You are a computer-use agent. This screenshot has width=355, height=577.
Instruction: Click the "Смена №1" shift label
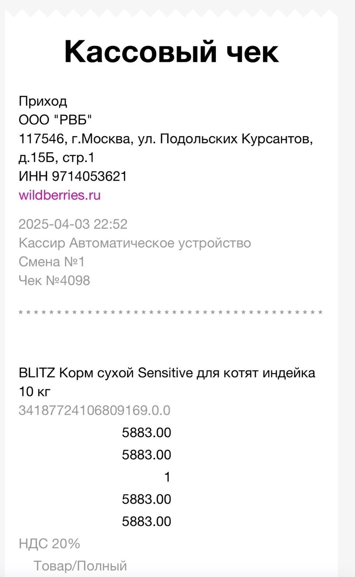(x=52, y=262)
